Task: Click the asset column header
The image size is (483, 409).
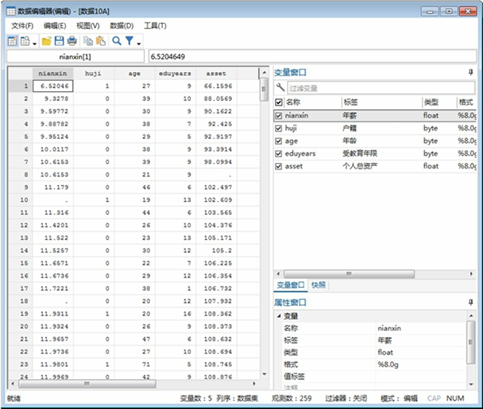Action: (x=215, y=73)
